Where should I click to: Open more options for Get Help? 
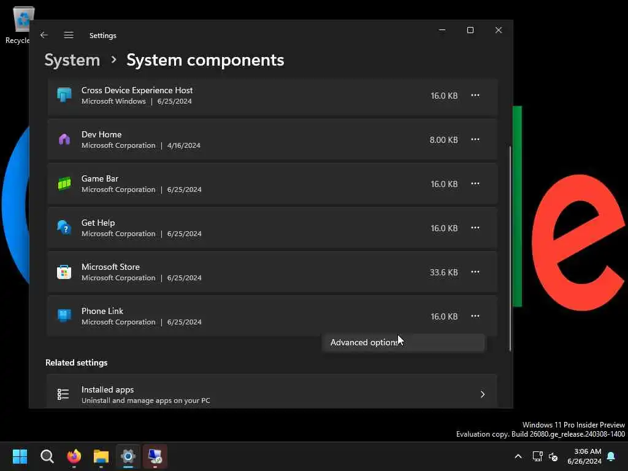click(x=475, y=228)
